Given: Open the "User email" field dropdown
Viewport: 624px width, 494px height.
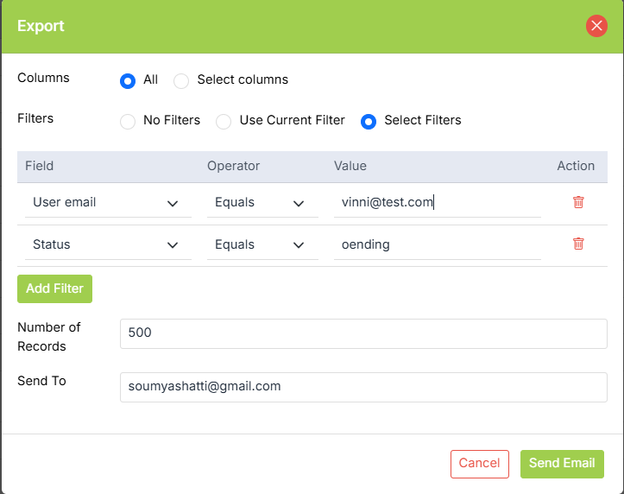Looking at the screenshot, I should pyautogui.click(x=104, y=203).
